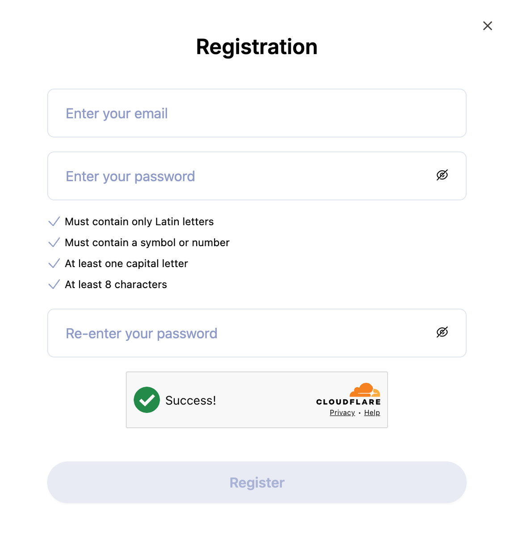Click the CLOUDFLARE wordmark text
The width and height of the screenshot is (513, 536).
click(x=348, y=402)
